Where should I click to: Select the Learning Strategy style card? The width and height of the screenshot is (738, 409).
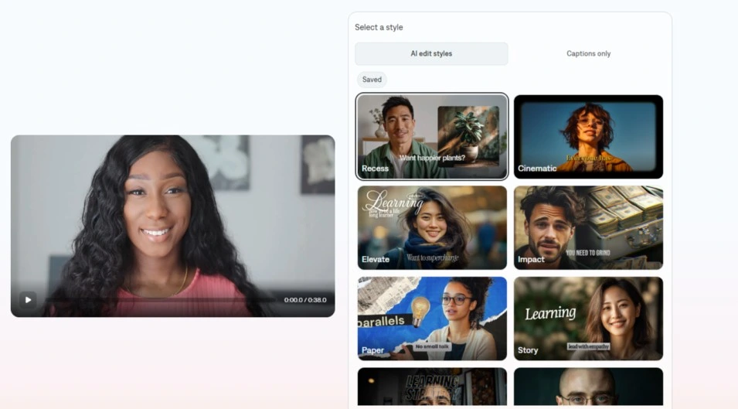432,387
